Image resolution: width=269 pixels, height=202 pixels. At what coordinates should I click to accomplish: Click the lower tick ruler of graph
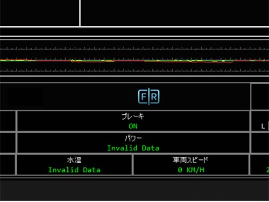pyautogui.click(x=134, y=71)
